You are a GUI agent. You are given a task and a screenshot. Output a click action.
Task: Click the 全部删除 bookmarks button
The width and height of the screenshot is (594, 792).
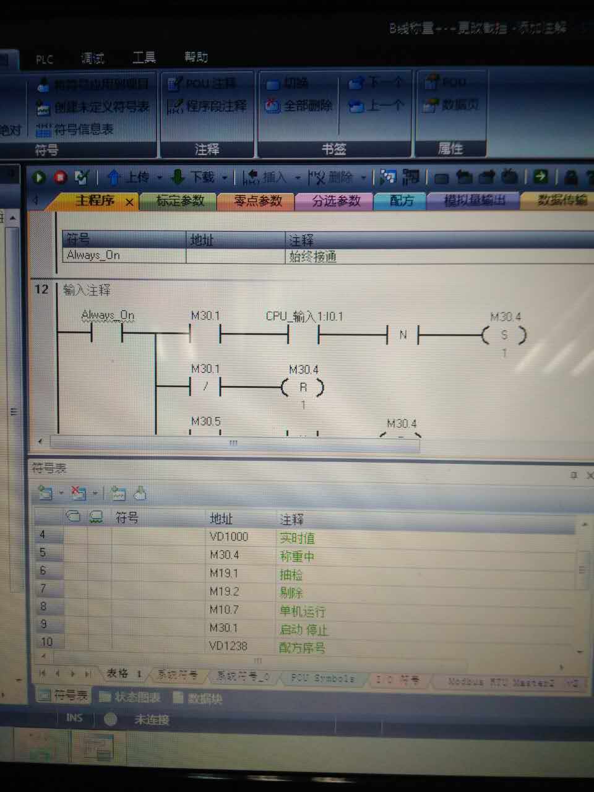[299, 106]
